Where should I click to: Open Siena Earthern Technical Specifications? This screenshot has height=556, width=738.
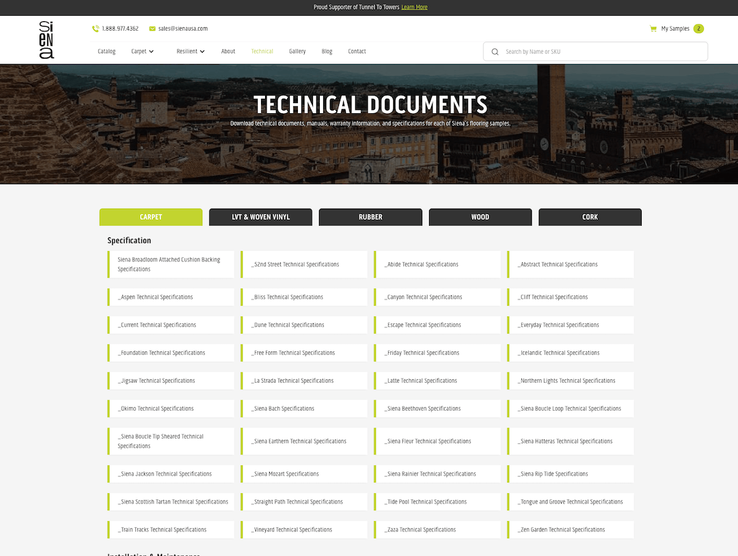[x=304, y=441]
